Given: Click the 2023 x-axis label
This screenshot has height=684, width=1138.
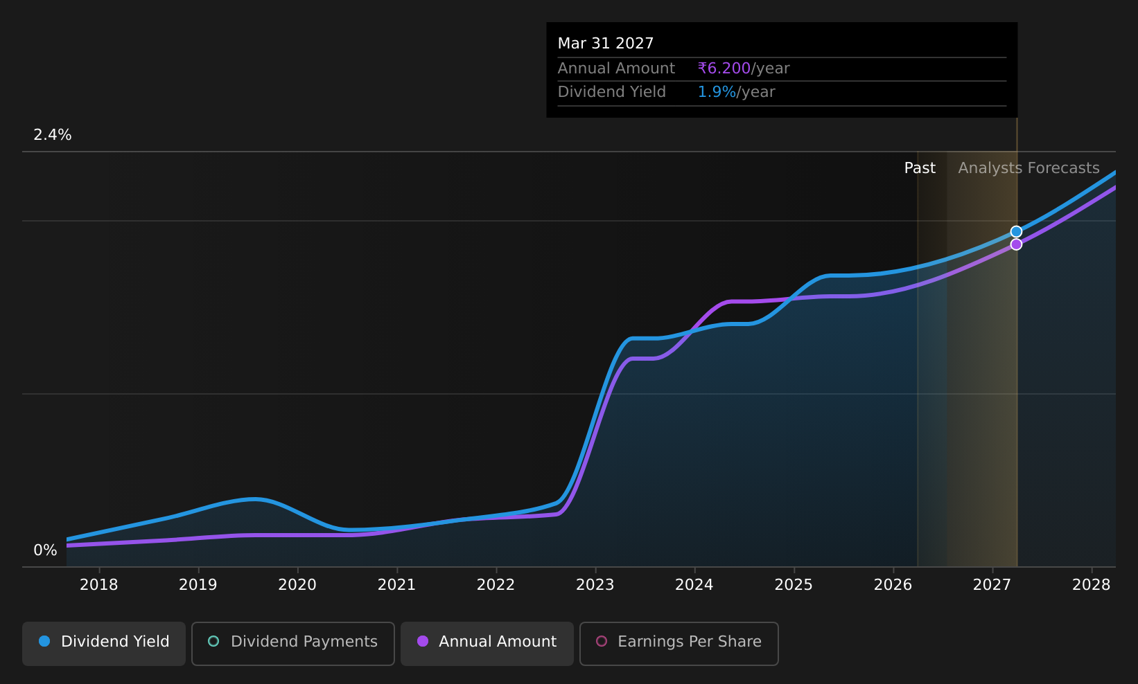Looking at the screenshot, I should [595, 585].
